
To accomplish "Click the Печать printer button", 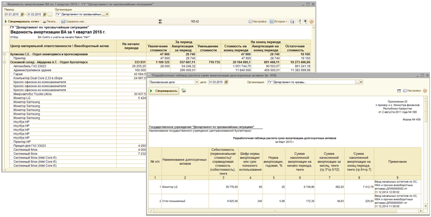I will click(x=51, y=21).
